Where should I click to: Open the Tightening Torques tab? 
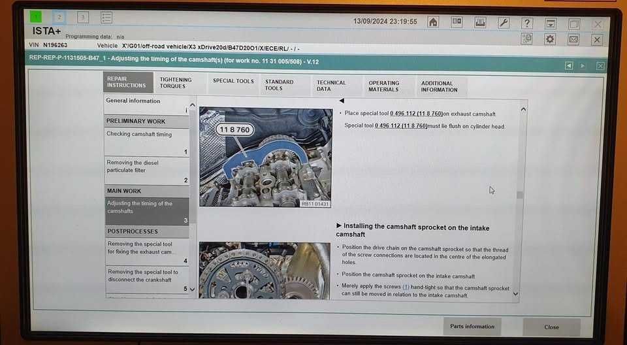pos(180,83)
